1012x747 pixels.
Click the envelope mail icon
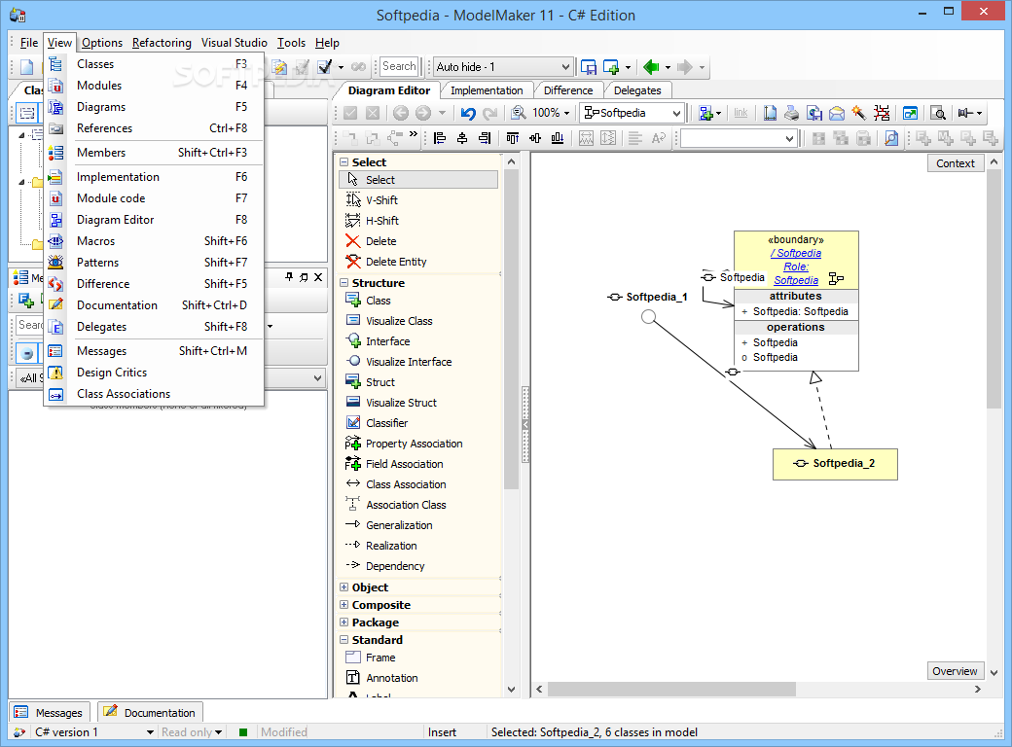(837, 114)
